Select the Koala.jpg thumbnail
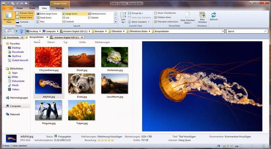The width and height of the screenshot is (271, 149). pos(81,84)
